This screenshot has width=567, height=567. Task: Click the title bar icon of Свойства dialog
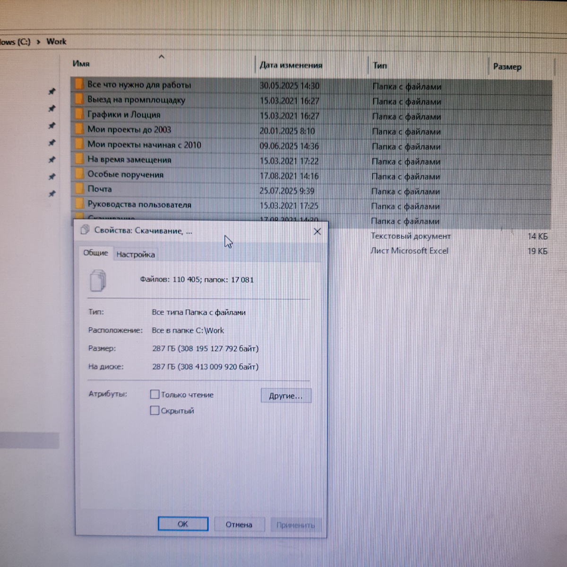85,230
